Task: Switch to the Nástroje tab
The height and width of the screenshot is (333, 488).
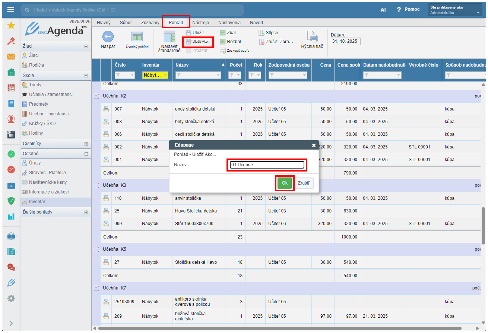Action: point(201,22)
